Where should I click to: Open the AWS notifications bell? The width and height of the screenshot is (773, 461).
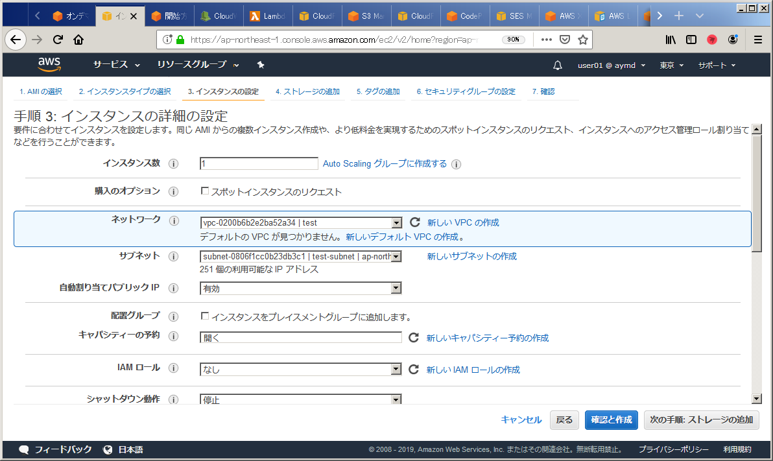tap(558, 65)
